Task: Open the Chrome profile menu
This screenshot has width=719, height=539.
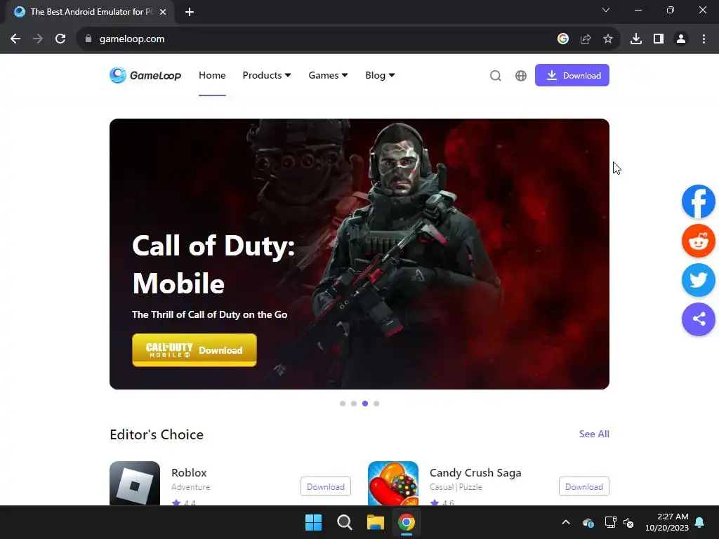Action: tap(681, 39)
